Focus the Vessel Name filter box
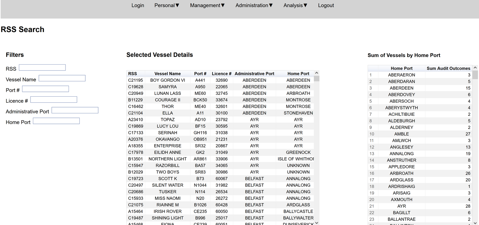This screenshot has width=479, height=225. (62, 78)
